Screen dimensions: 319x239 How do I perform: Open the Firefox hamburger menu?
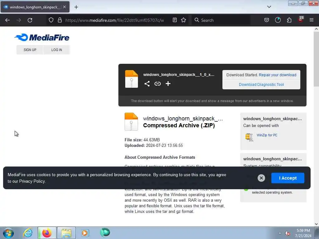point(312,20)
